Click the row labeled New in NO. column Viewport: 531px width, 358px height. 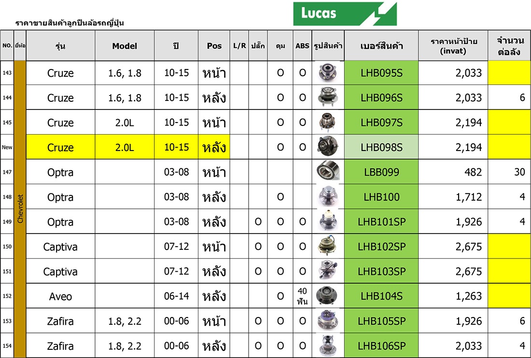(7, 147)
